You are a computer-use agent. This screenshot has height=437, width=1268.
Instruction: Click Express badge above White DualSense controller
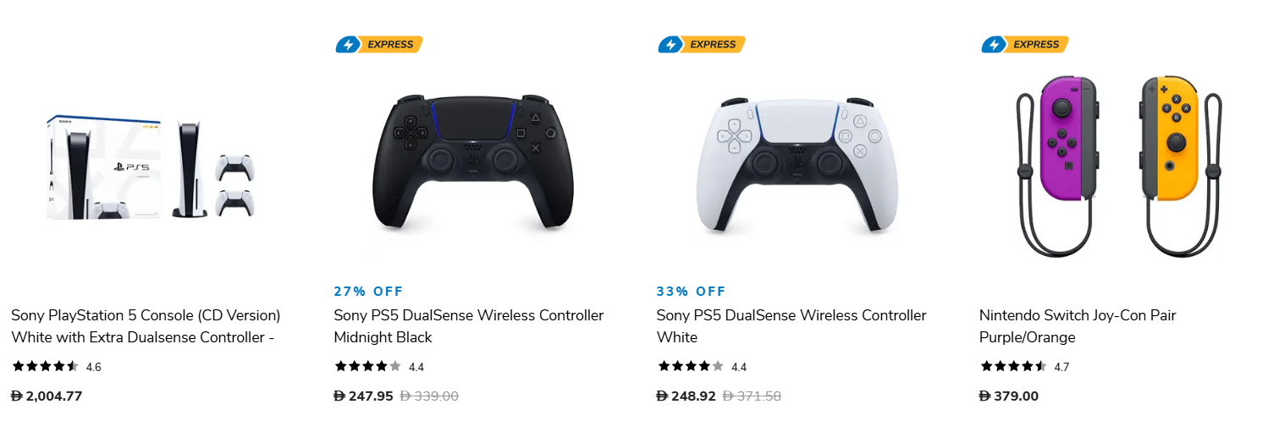tap(701, 45)
